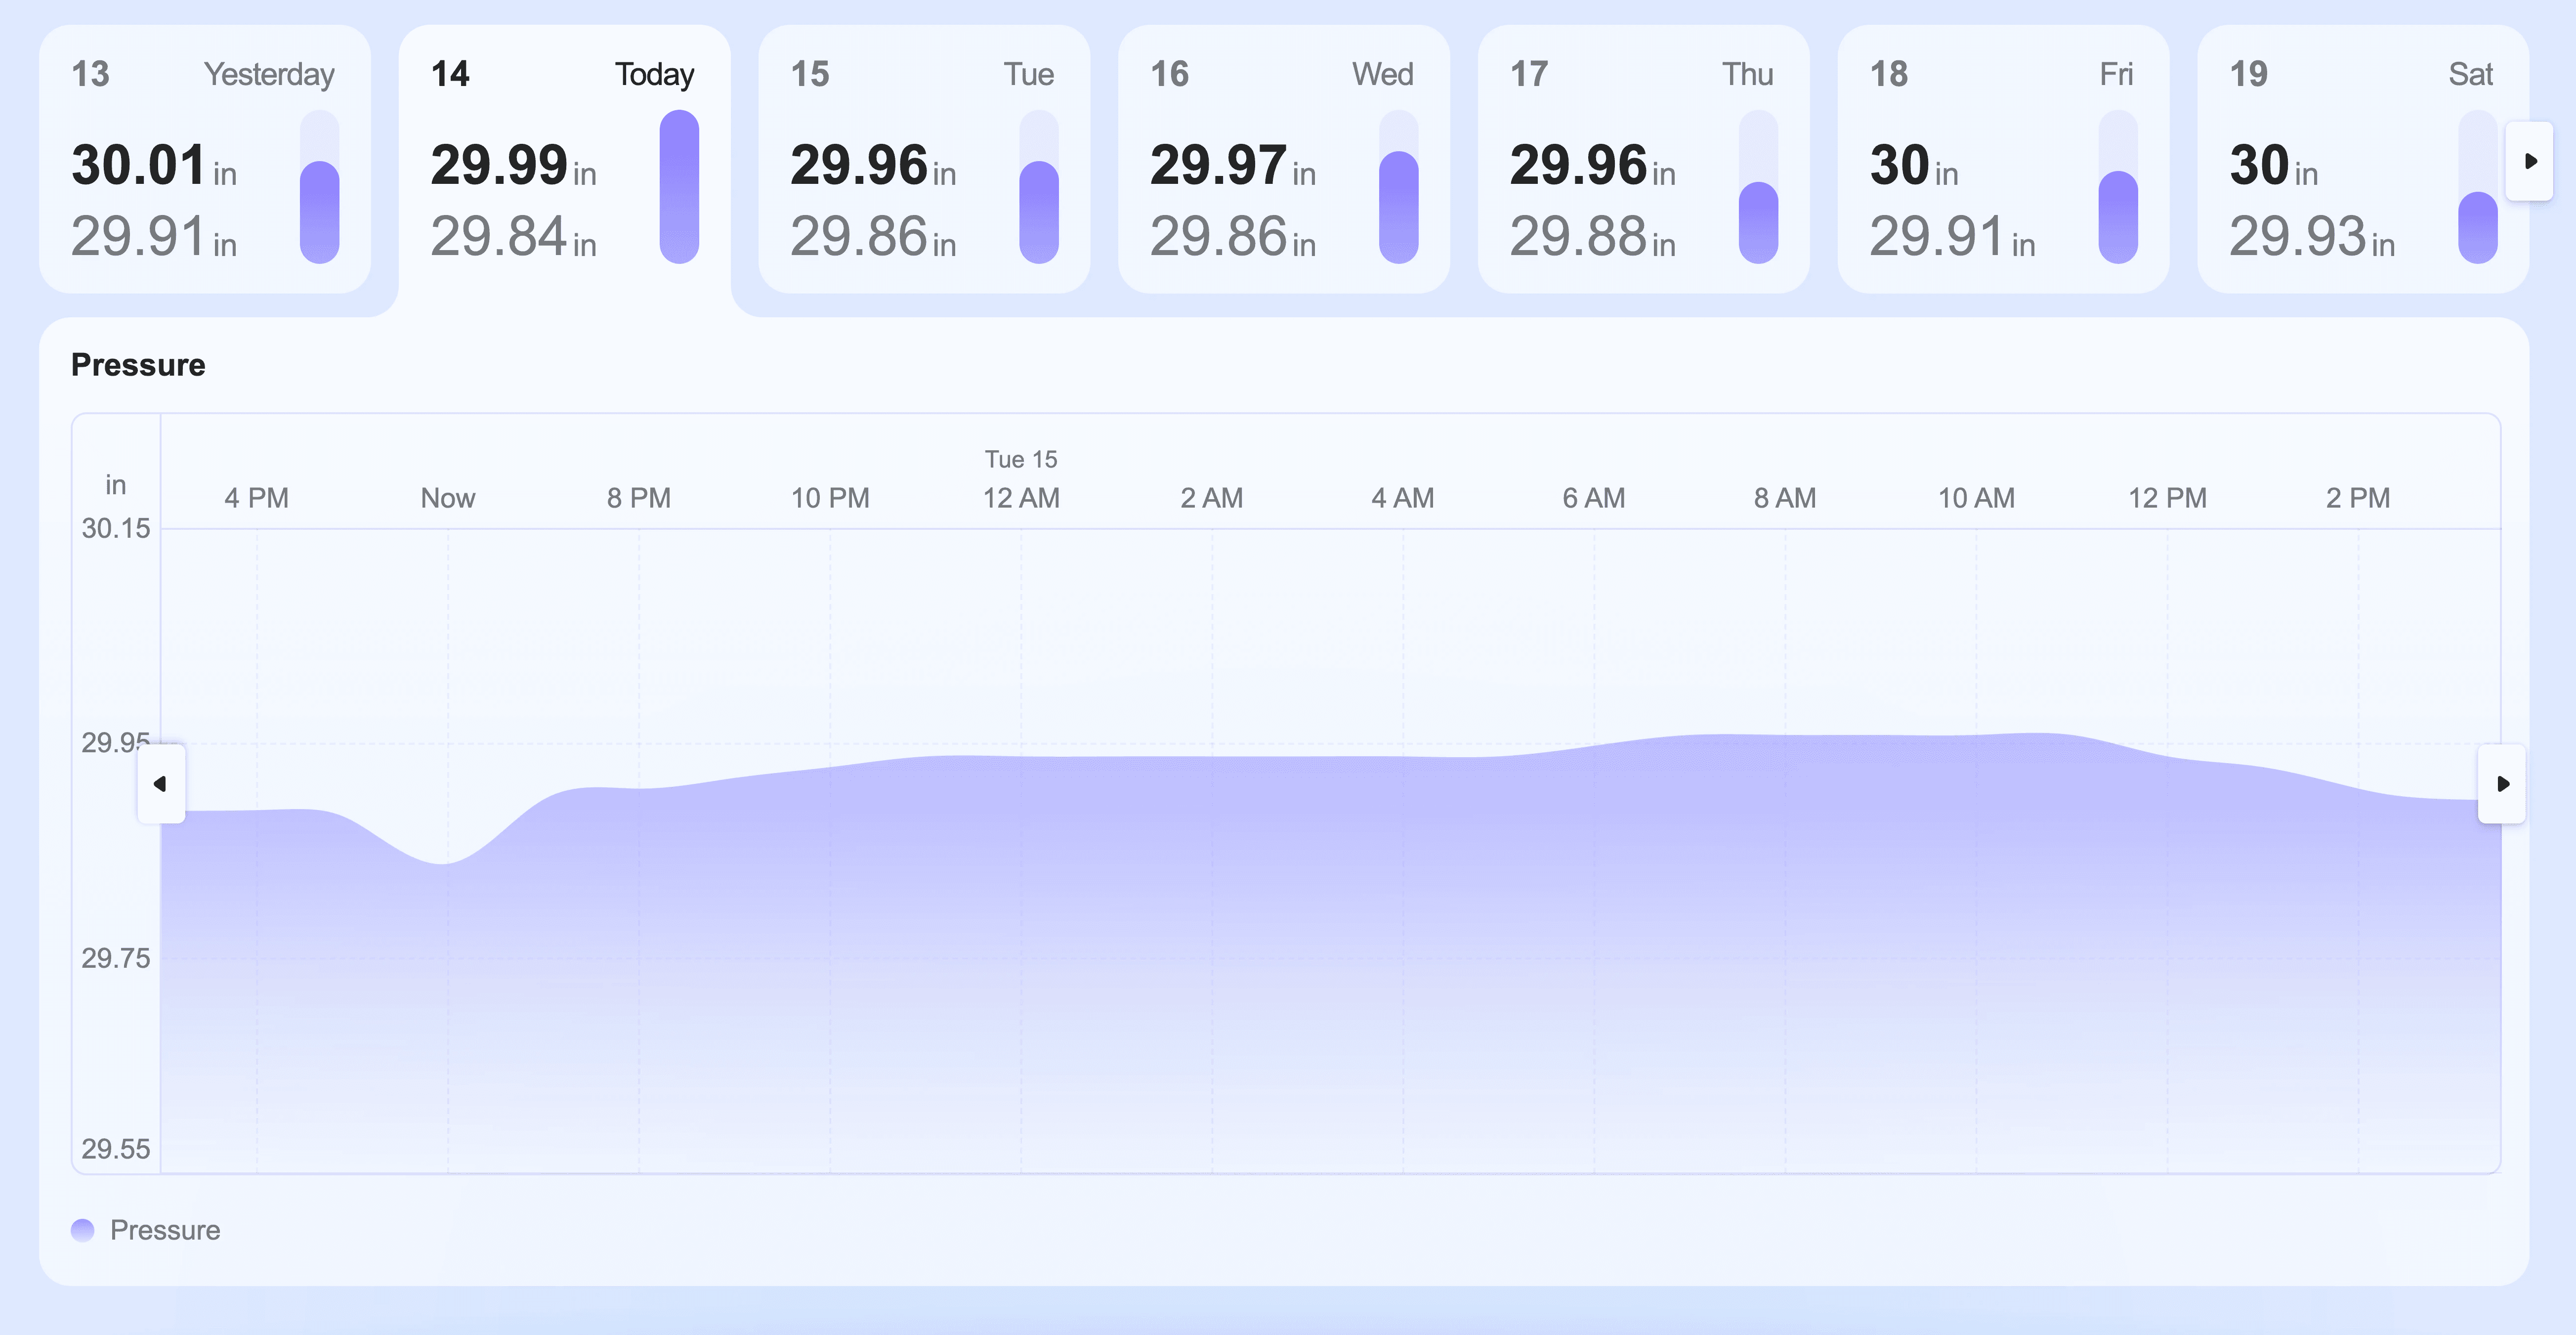
Task: Click the right arrow on day cards
Action: (x=2529, y=161)
